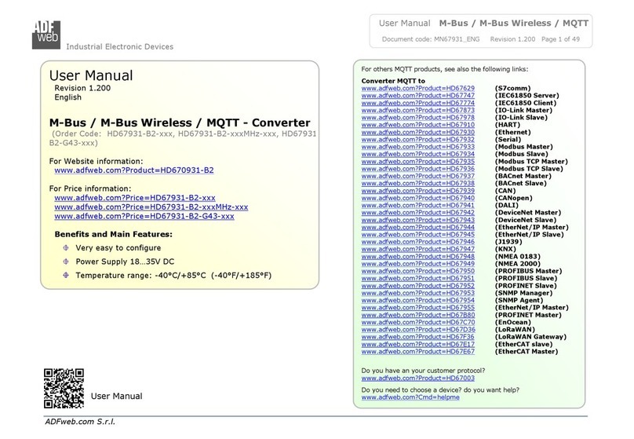Open the HD67952 PROFINET Slave link
634x439 pixels.
(x=418, y=286)
